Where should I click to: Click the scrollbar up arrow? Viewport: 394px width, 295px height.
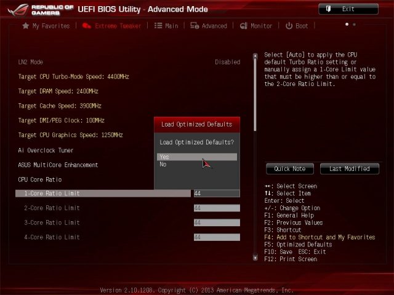pos(255,56)
